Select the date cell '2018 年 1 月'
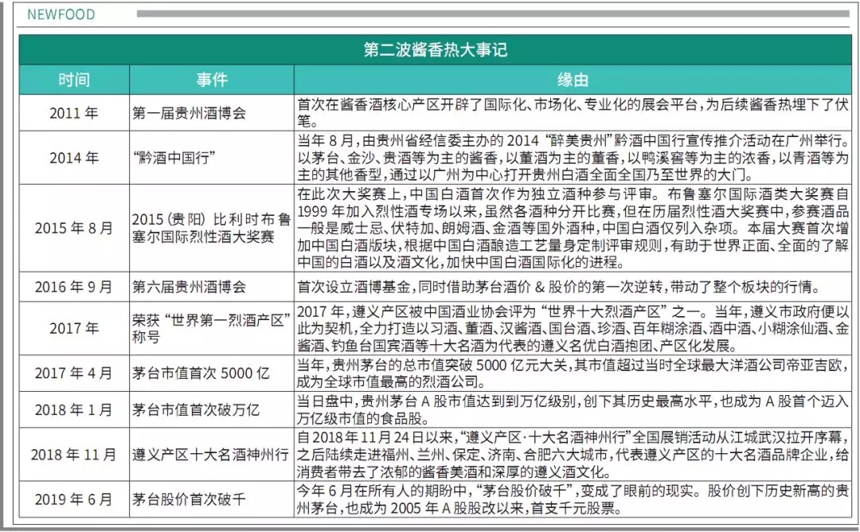This screenshot has width=860, height=532. 74,409
